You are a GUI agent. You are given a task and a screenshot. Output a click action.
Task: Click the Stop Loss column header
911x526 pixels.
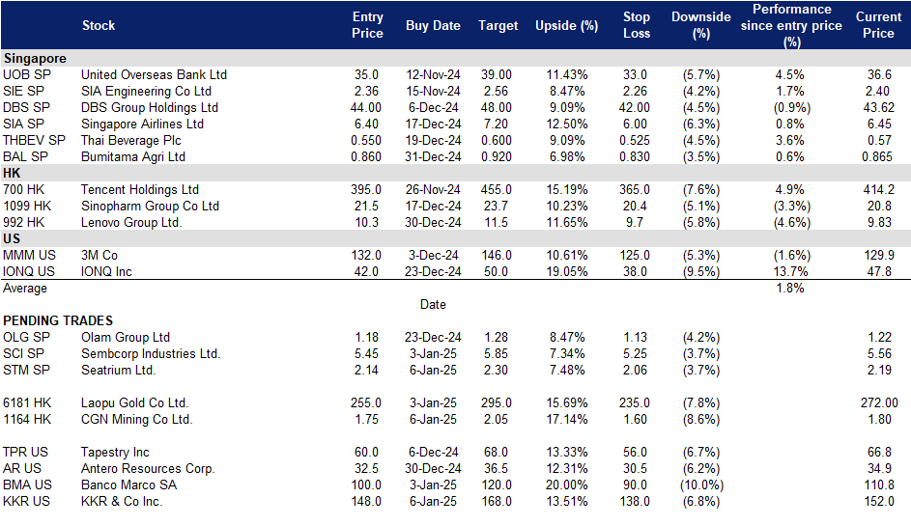(637, 25)
